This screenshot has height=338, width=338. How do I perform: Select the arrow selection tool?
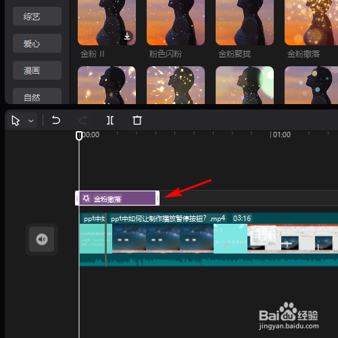click(x=16, y=120)
